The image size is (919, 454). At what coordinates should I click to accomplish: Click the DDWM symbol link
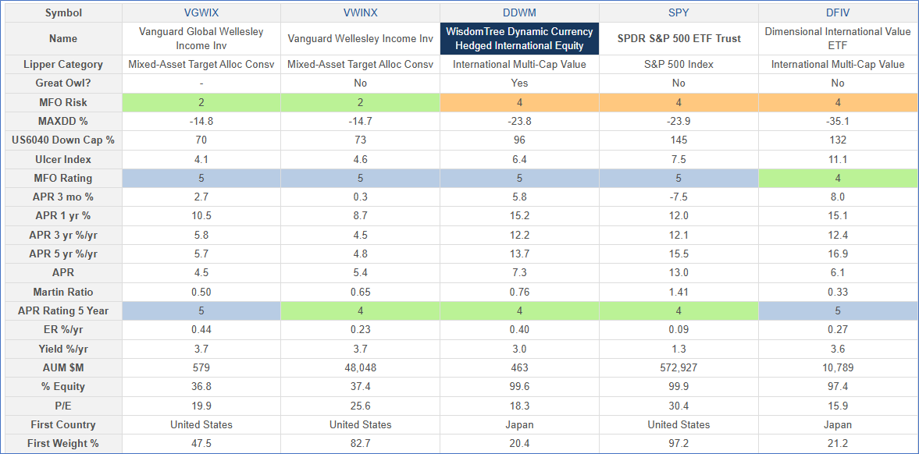519,13
